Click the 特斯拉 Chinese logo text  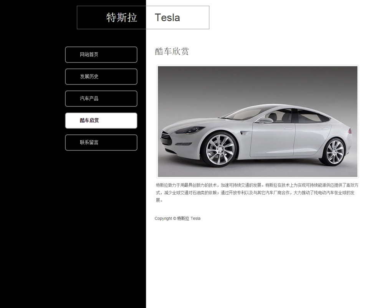tap(121, 18)
